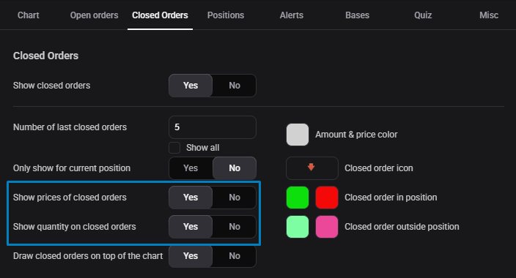Open the Alerts tab
Screen dimensions: 516x278
(x=292, y=15)
